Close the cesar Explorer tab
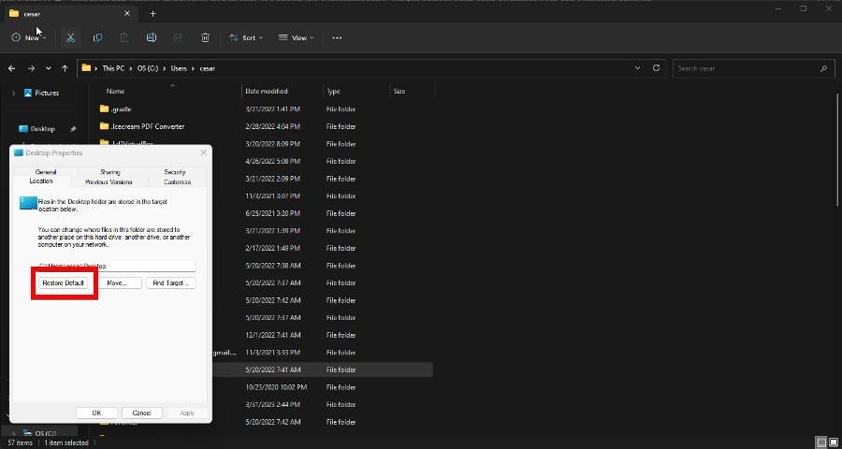Viewport: 842px width, 449px height. [126, 13]
